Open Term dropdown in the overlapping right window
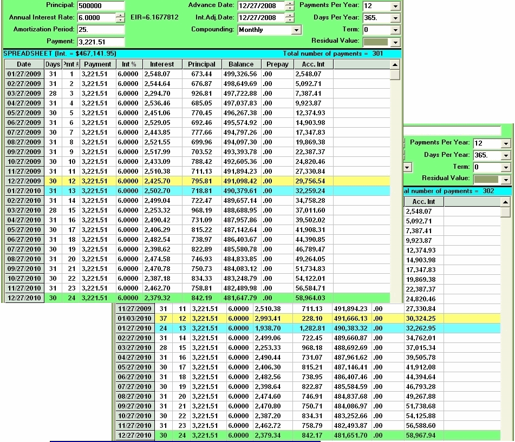Viewport: 515px width, 442px height. pos(506,167)
